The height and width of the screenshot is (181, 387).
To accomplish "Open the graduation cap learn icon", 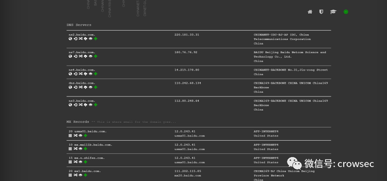I will coord(333,12).
